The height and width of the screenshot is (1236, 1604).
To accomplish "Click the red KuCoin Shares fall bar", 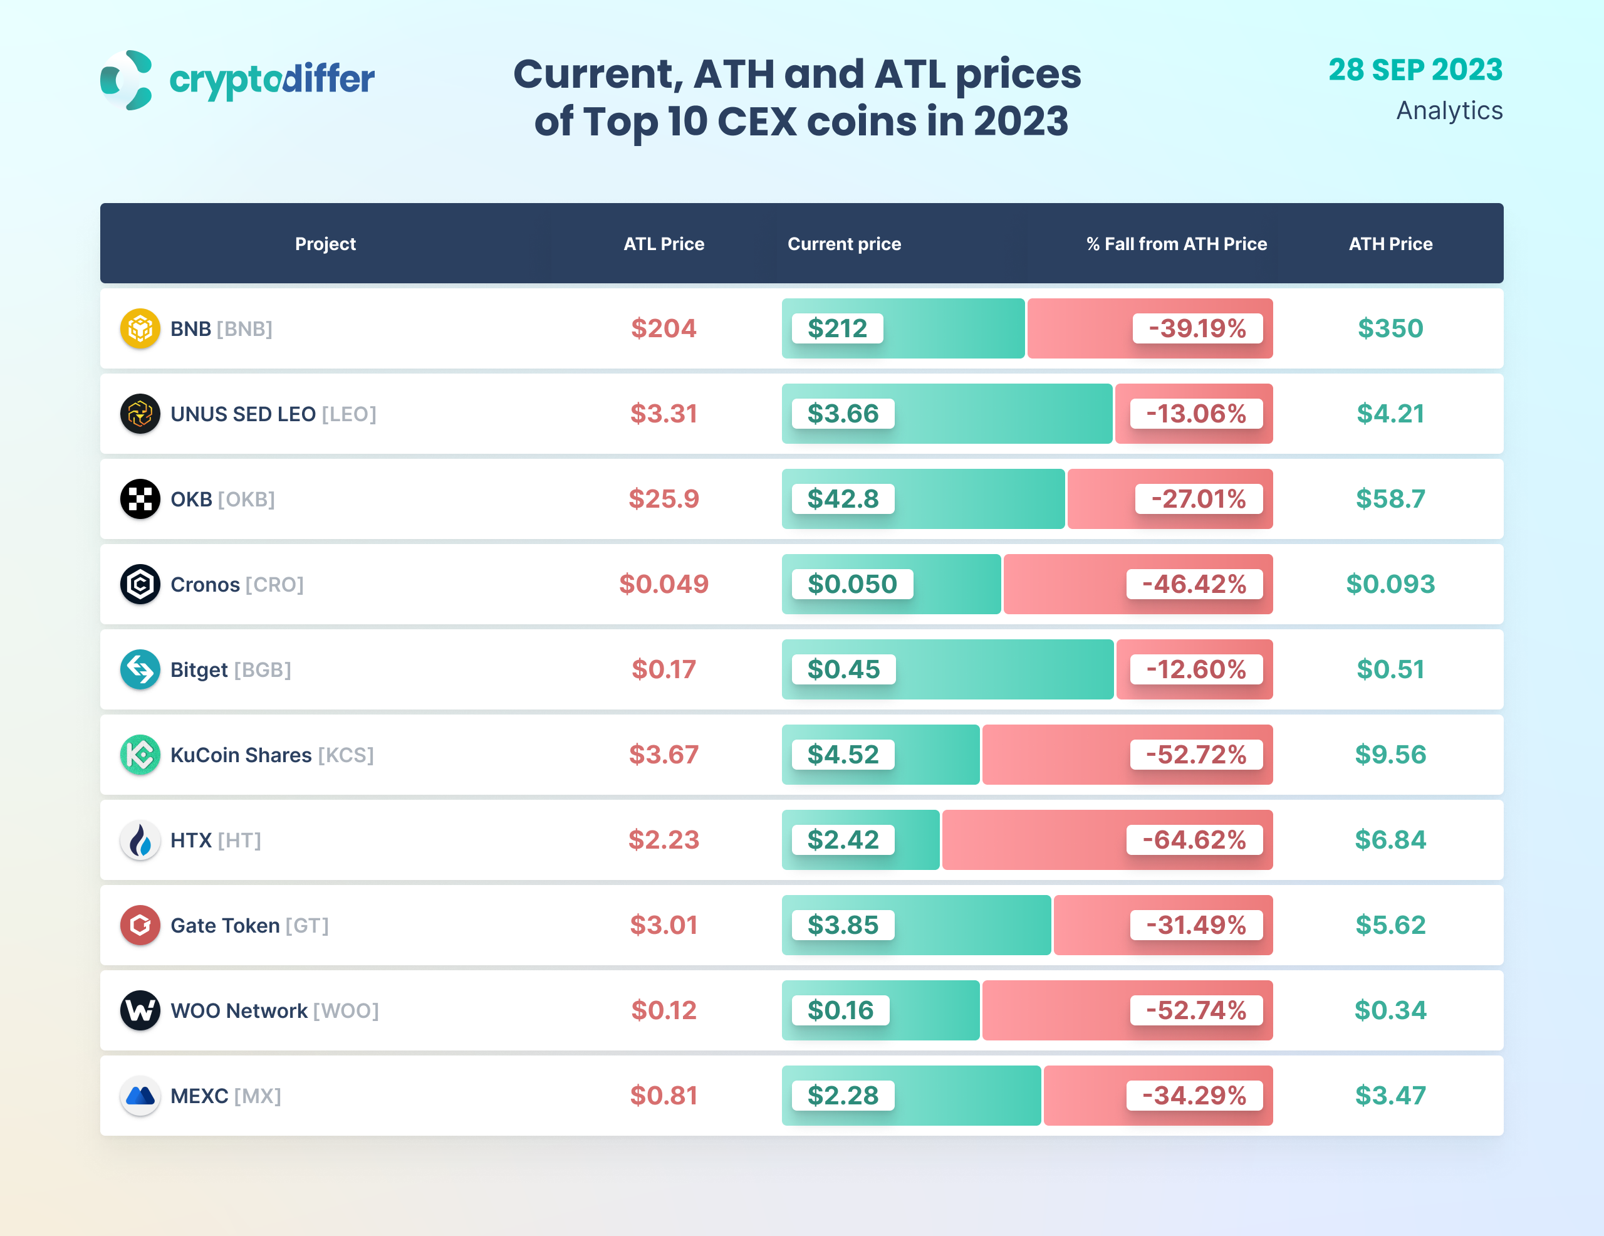I will click(1058, 755).
